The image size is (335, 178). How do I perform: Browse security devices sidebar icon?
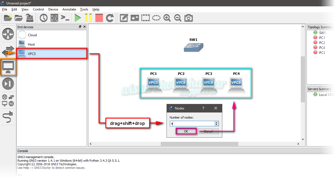8,84
